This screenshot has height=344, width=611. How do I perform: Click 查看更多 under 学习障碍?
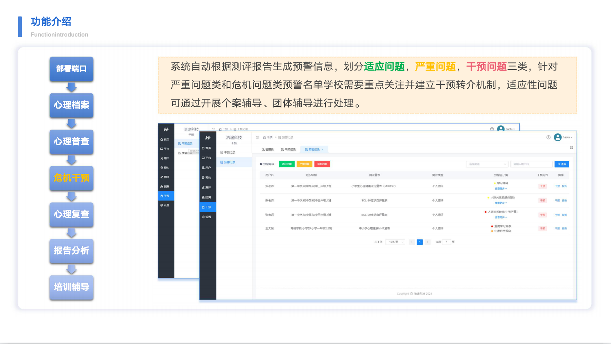501,189
